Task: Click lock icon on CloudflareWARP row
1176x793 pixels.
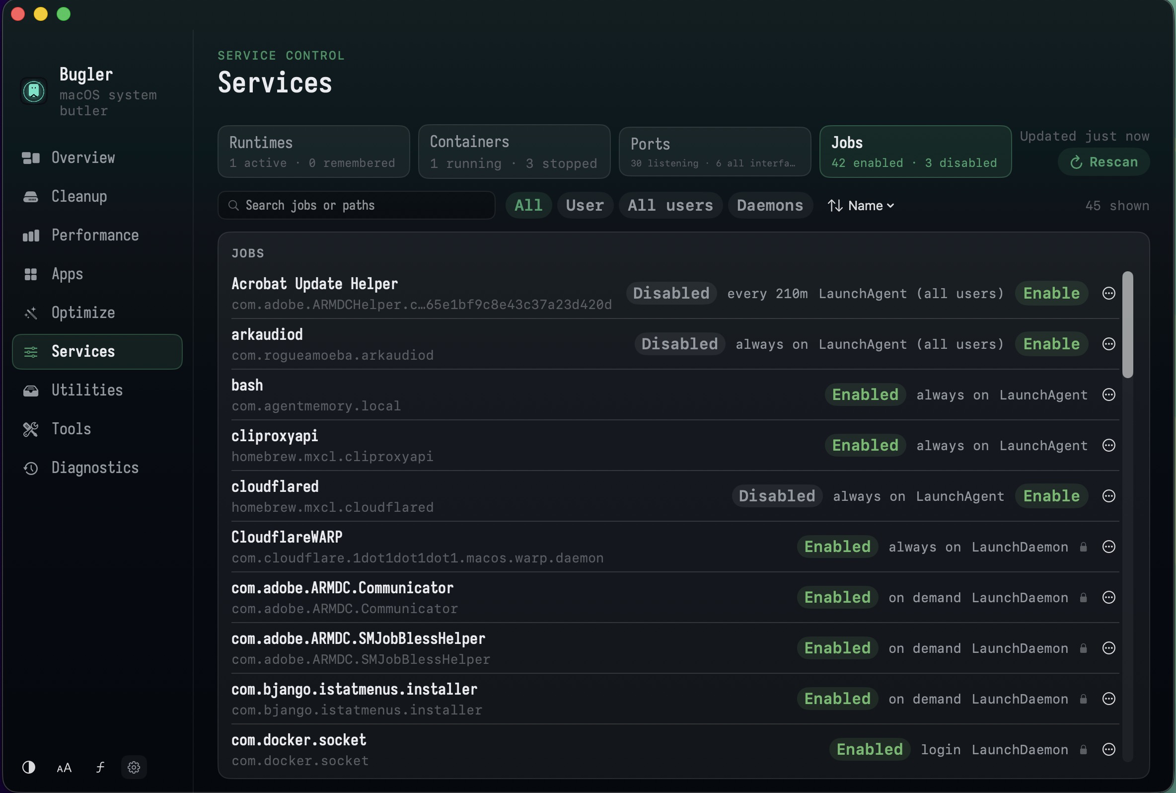Action: (x=1083, y=547)
